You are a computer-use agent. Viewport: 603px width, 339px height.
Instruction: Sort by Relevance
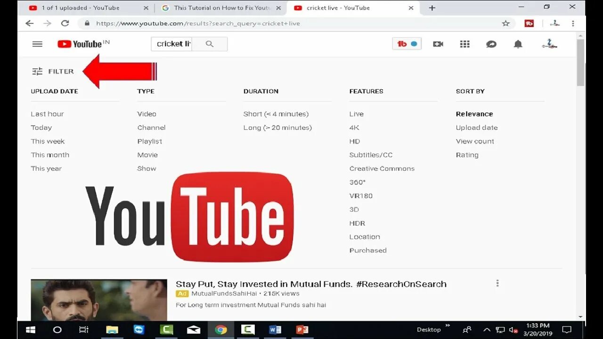coord(474,114)
